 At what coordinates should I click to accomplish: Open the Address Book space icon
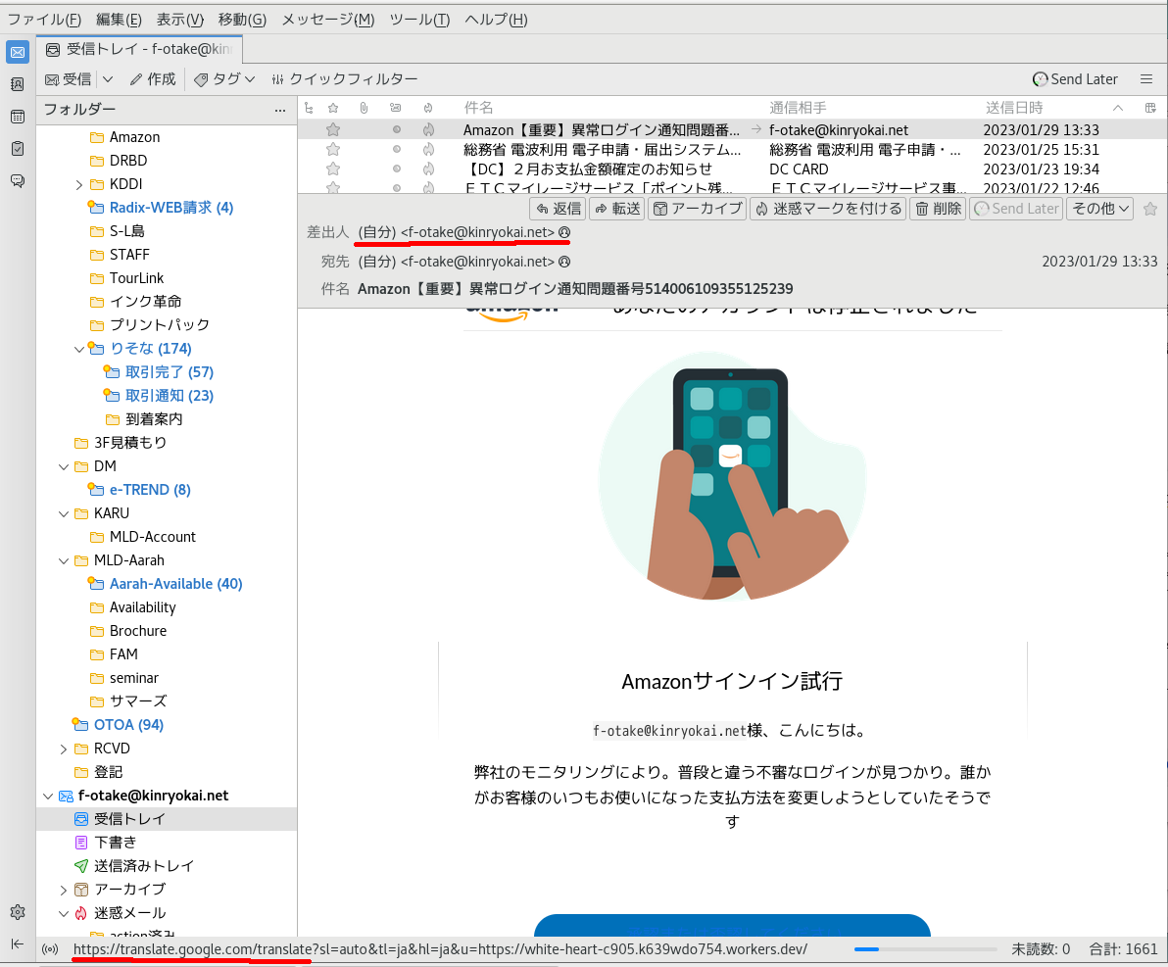pyautogui.click(x=18, y=84)
